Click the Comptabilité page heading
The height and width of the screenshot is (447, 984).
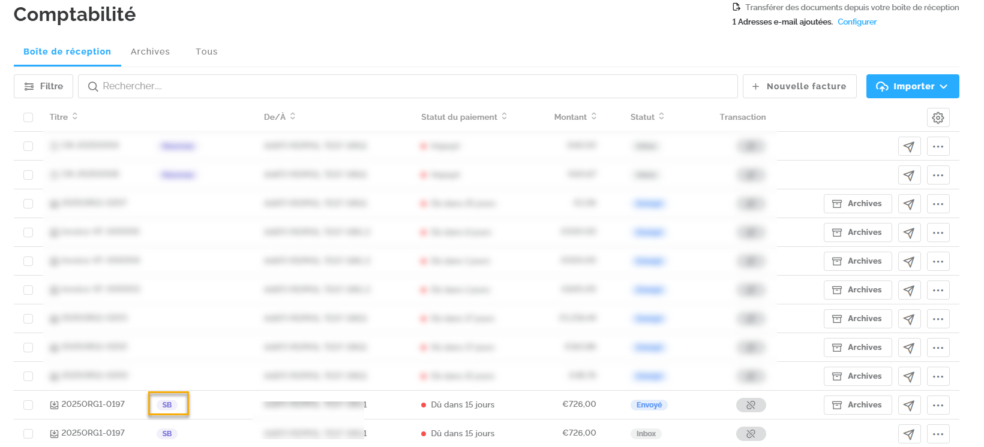(x=75, y=14)
